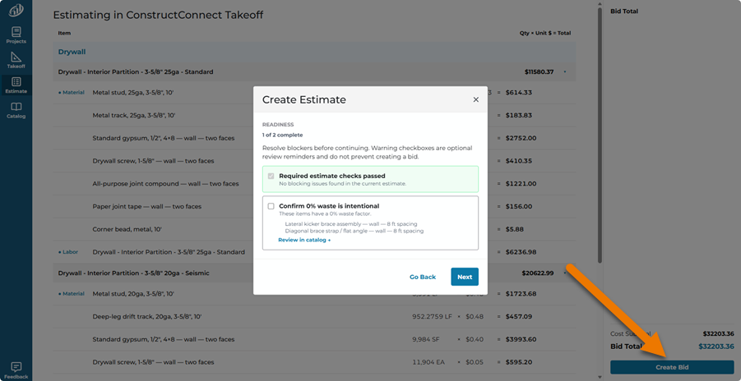The height and width of the screenshot is (381, 741).
Task: Click Go Back in the dialog
Action: pos(423,278)
